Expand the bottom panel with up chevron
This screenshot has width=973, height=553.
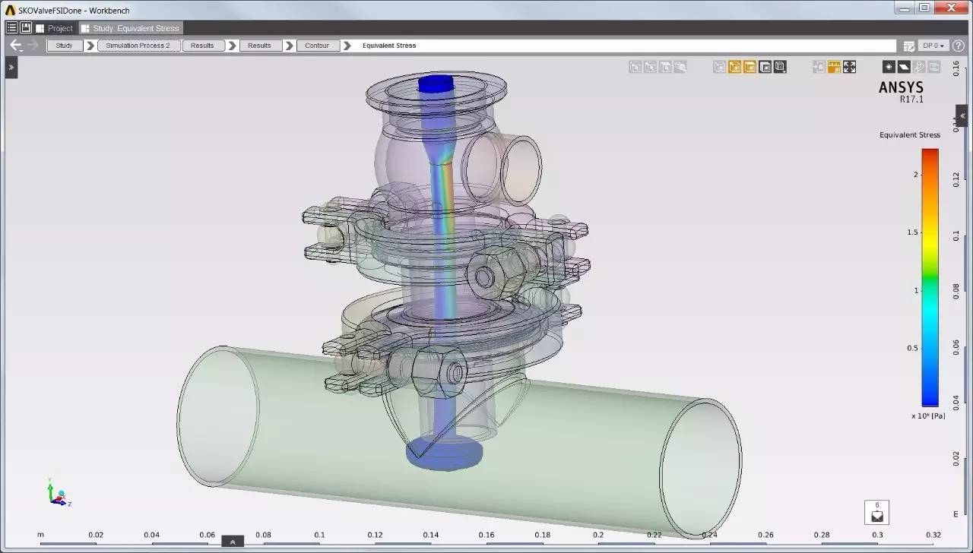232,542
